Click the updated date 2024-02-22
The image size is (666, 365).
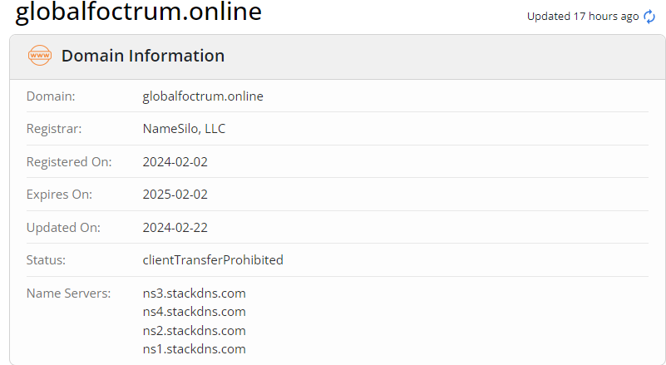pyautogui.click(x=175, y=227)
